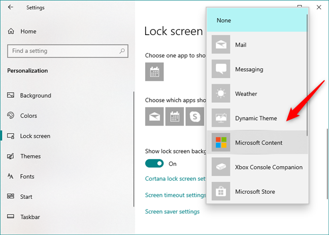Open detailed status calendar app picker

(x=154, y=72)
